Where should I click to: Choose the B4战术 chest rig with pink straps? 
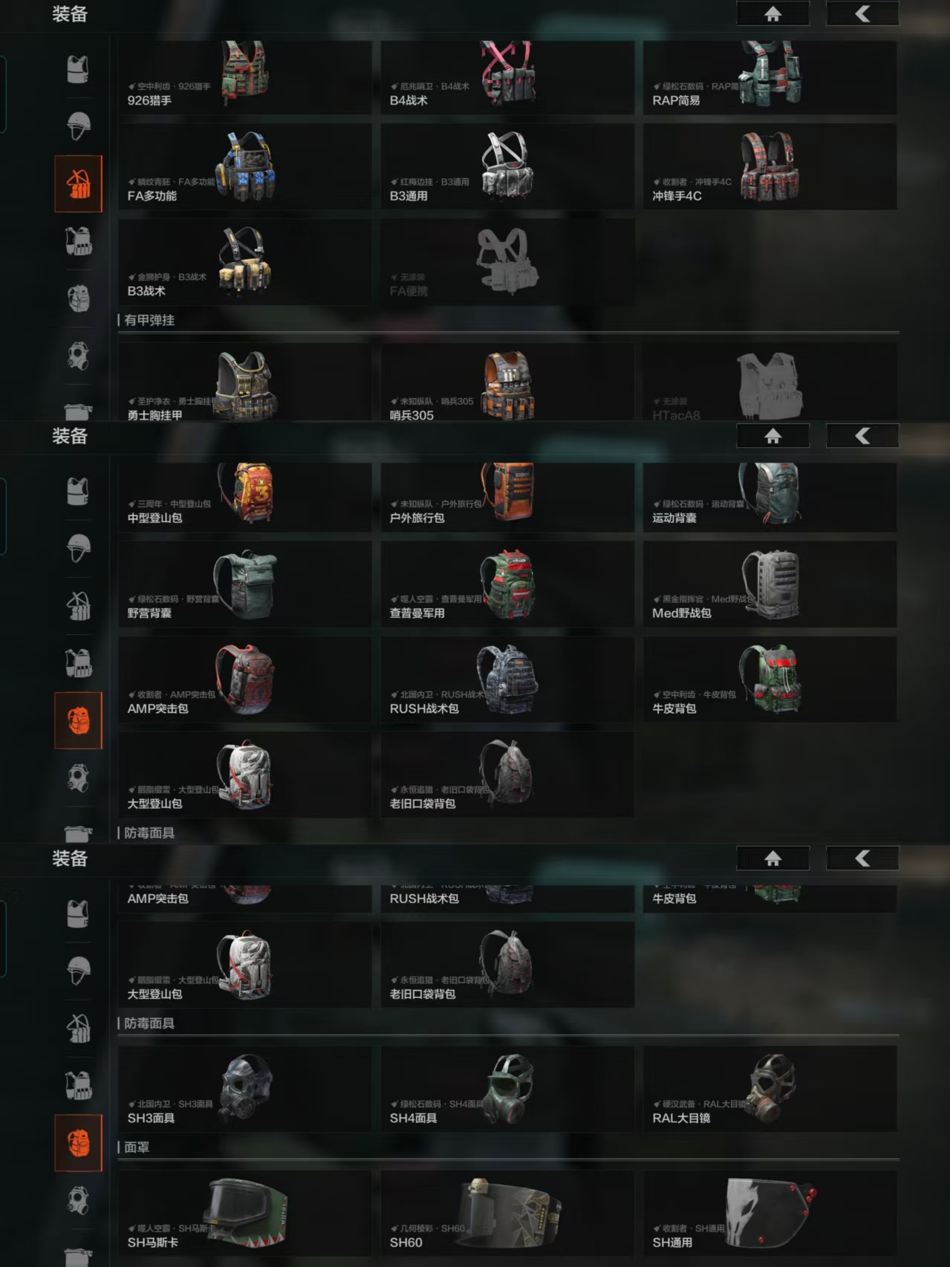(507, 77)
